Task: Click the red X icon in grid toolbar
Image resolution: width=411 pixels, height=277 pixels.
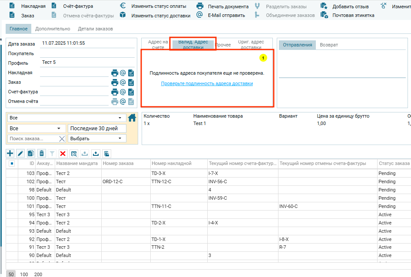Action: [x=63, y=153]
